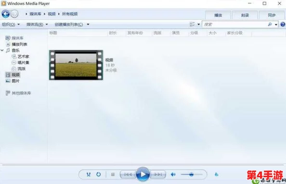Click the 唱片集 disc icon
Screen dimensions: 286x184
14,62
